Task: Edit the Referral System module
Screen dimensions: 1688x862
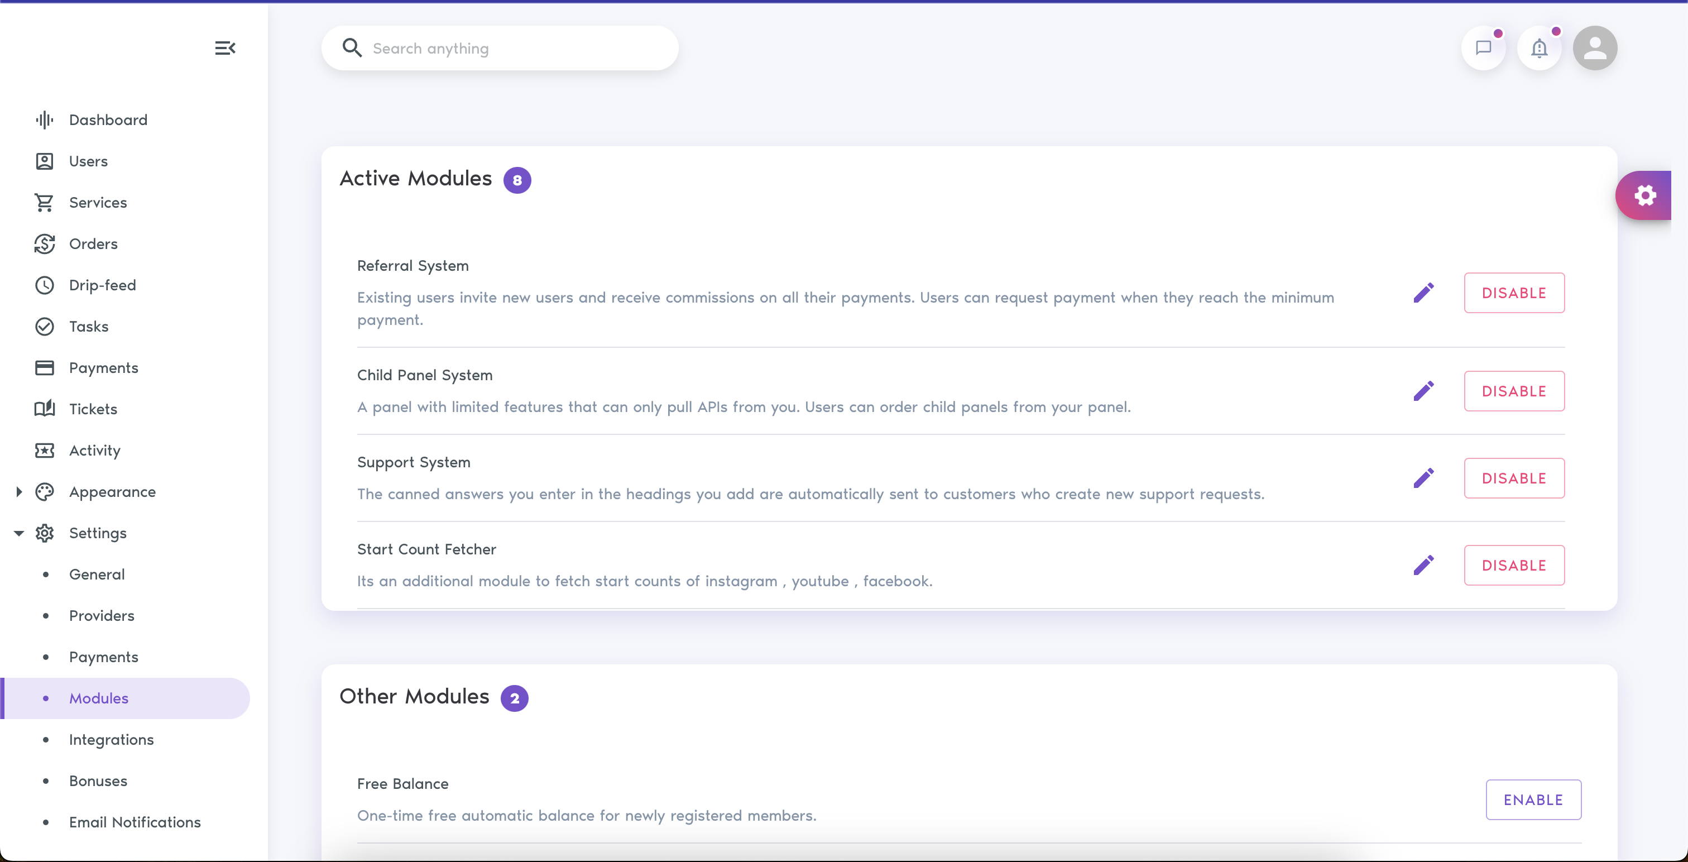Action: 1423,293
